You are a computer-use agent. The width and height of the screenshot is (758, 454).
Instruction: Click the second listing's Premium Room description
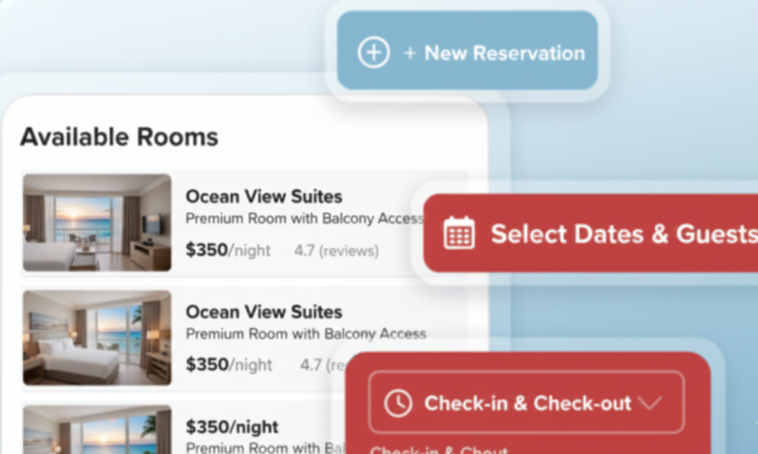305,334
